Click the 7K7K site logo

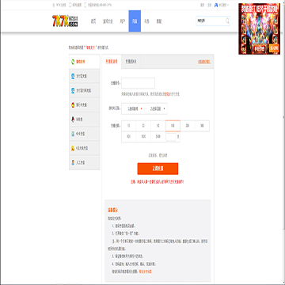65,21
